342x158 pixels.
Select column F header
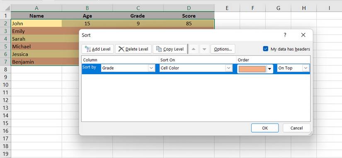tap(252, 8)
